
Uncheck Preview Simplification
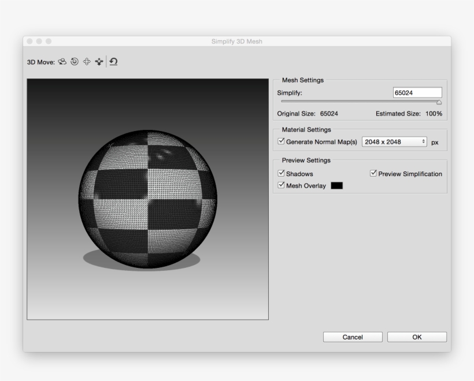(372, 173)
